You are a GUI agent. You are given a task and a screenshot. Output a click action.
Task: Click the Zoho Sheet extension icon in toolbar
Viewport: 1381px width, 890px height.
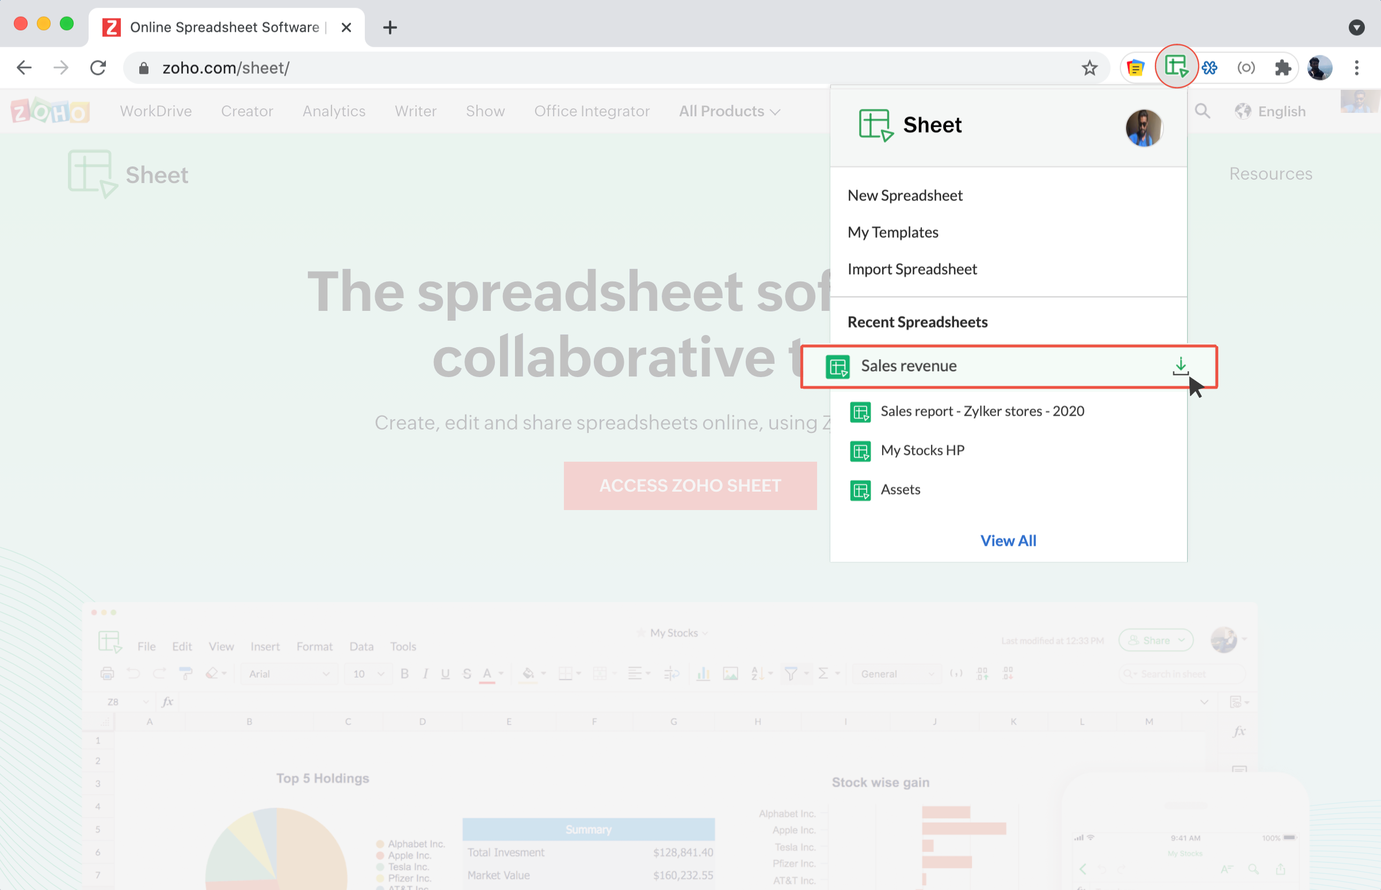pos(1176,66)
